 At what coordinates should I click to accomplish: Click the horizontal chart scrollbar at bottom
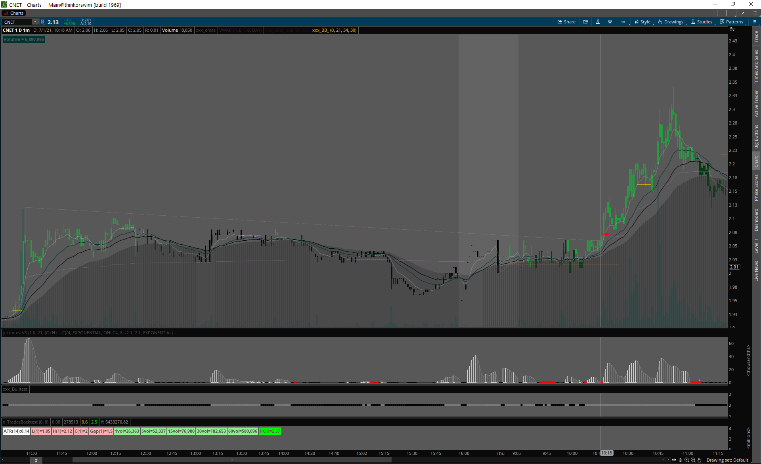coord(232,460)
